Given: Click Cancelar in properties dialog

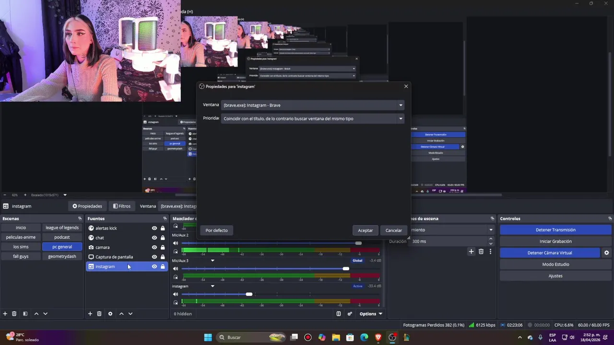Looking at the screenshot, I should click(393, 230).
